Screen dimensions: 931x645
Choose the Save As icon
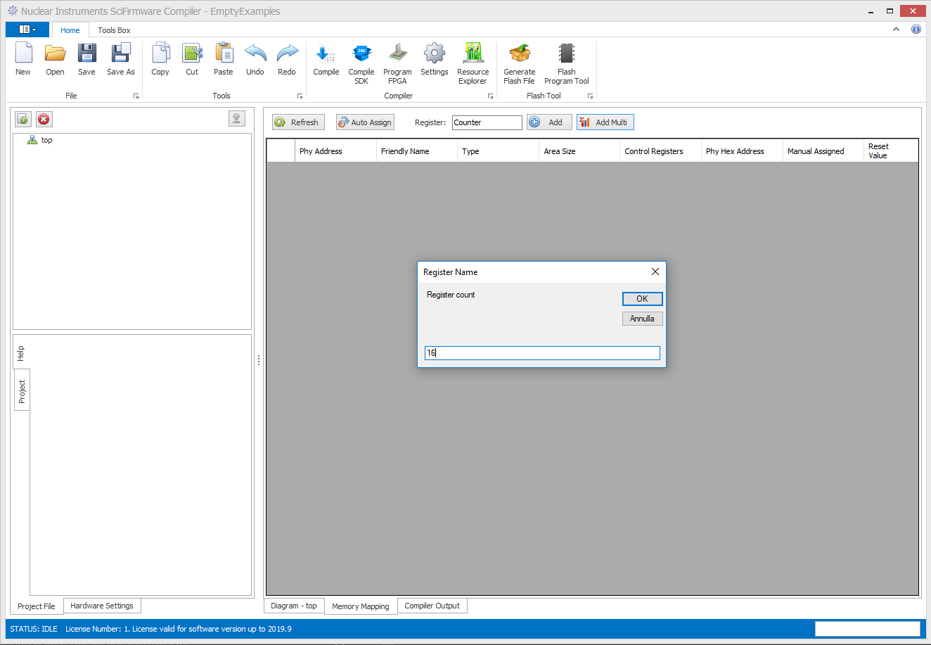121,59
